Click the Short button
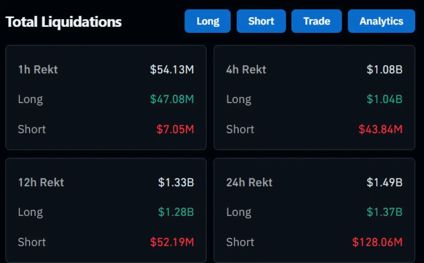Image resolution: width=424 pixels, height=263 pixels. (261, 21)
